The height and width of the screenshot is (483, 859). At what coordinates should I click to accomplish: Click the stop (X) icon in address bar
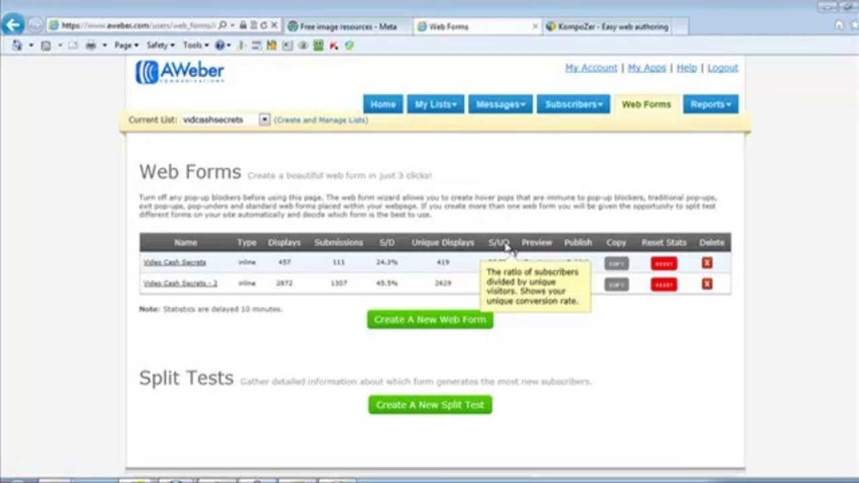pos(274,25)
